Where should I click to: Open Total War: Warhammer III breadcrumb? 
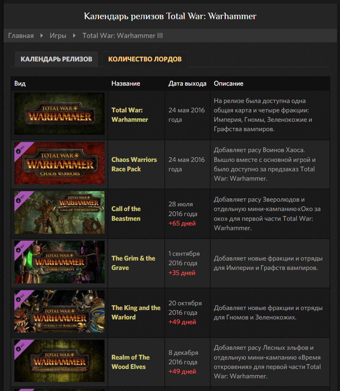(x=122, y=36)
